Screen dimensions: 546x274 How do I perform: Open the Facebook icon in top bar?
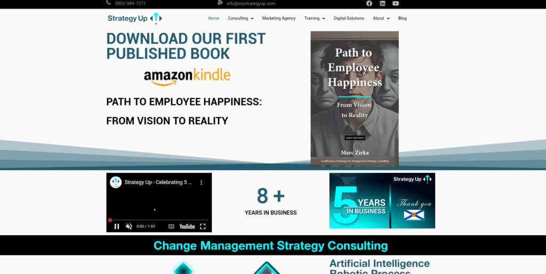click(x=369, y=3)
